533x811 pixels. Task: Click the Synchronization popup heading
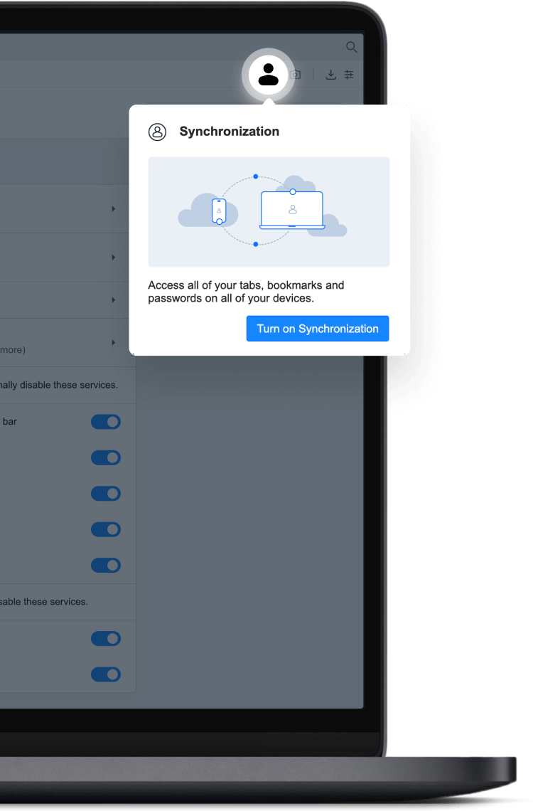[229, 132]
